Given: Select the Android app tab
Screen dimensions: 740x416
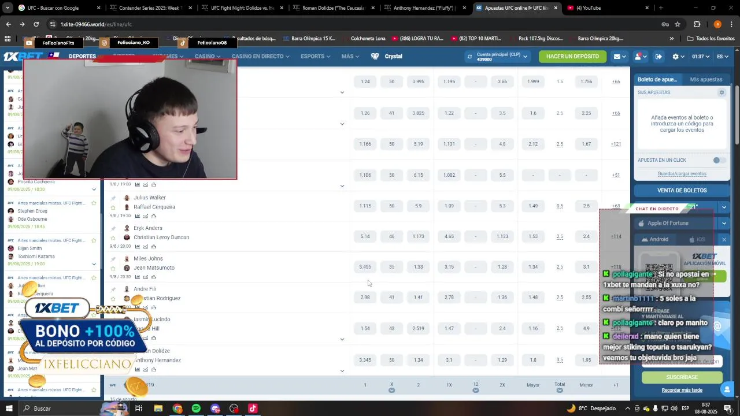Looking at the screenshot, I should click(655, 239).
